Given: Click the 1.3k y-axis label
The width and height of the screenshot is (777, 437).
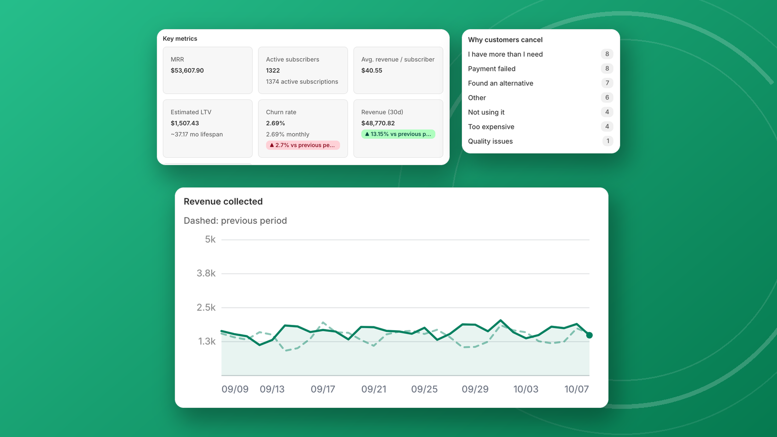Looking at the screenshot, I should click(207, 341).
